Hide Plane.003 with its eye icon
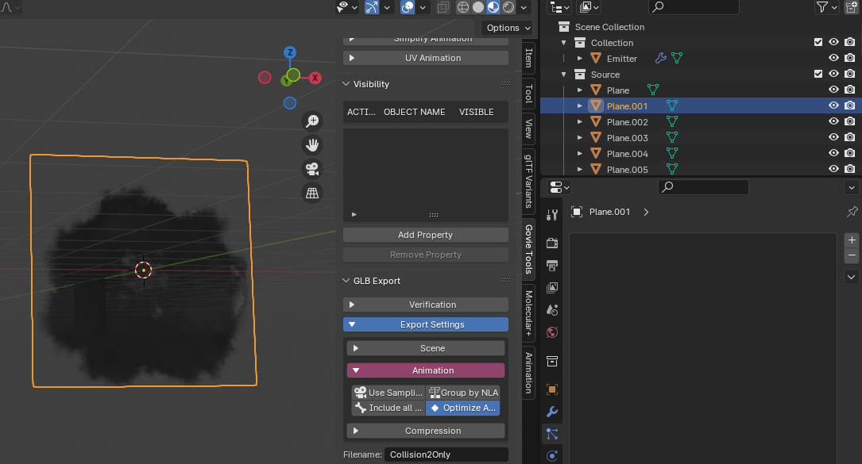 833,137
